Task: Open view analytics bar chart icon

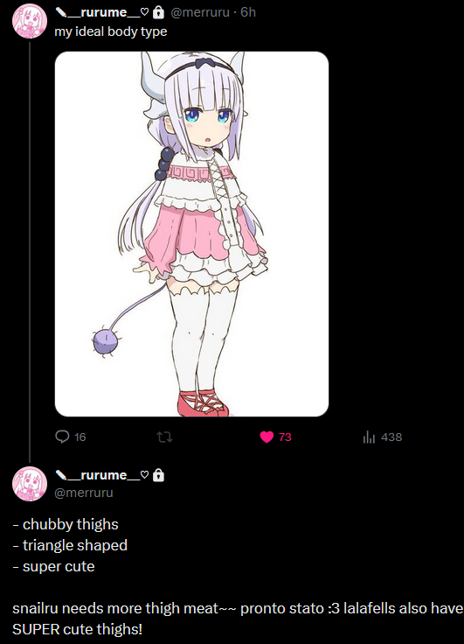Action: click(x=369, y=437)
